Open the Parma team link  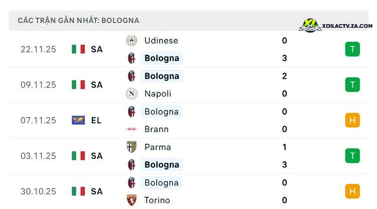[157, 147]
